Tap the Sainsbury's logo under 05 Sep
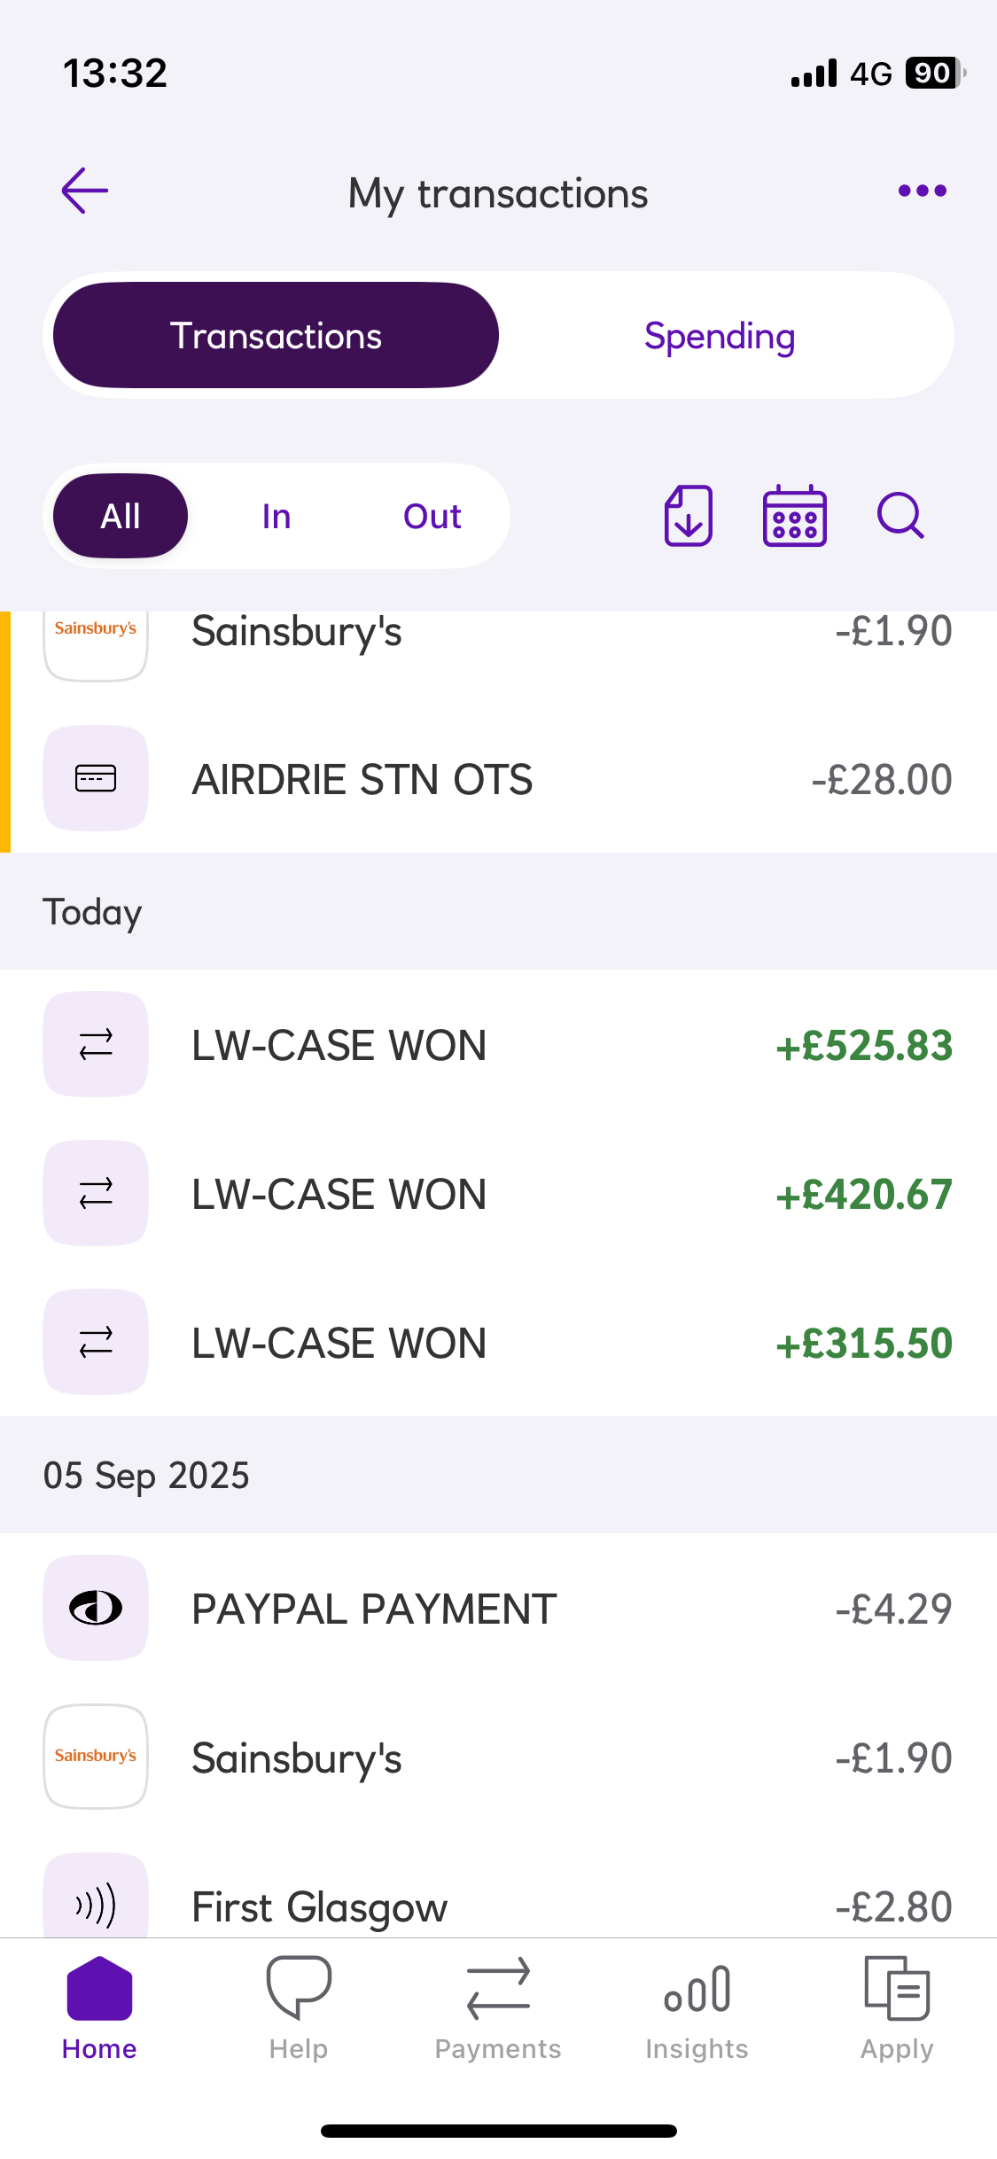Screen dimensions: 997x2159 pos(96,1756)
